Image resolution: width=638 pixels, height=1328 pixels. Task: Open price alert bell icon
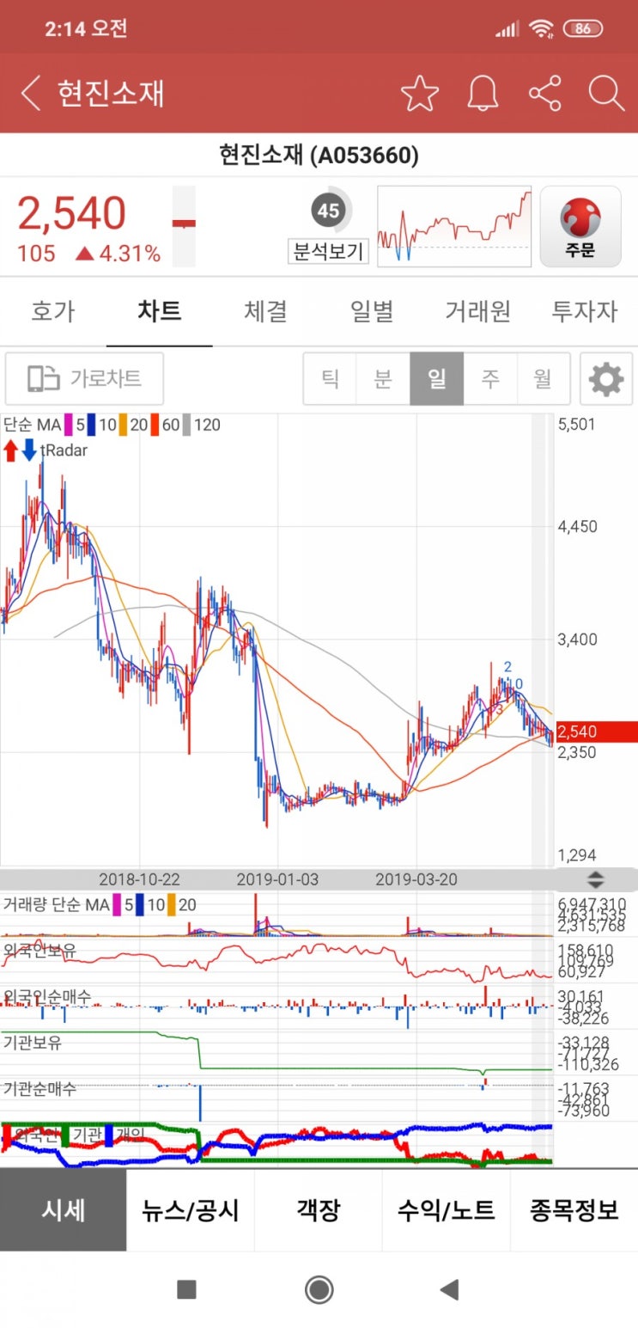(x=483, y=93)
